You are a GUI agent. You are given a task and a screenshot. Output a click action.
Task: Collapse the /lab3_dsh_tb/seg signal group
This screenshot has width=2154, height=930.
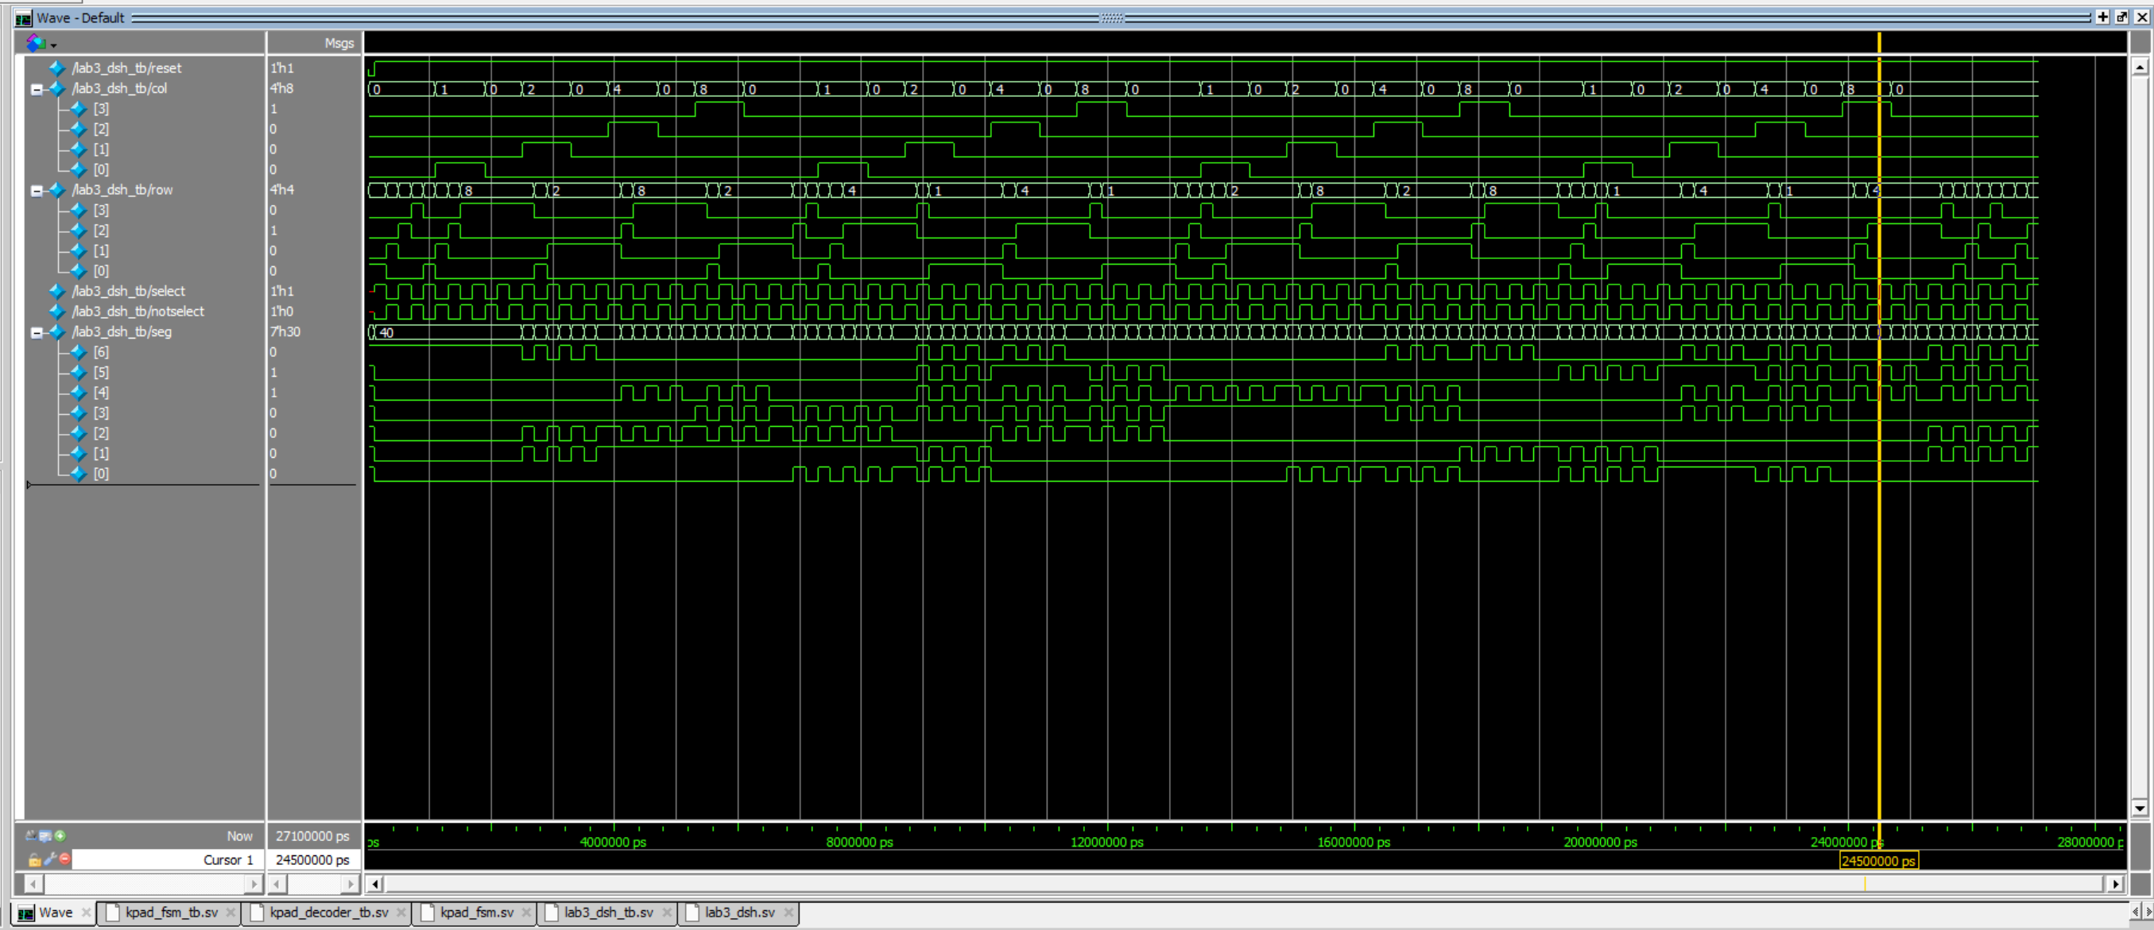pyautogui.click(x=36, y=331)
